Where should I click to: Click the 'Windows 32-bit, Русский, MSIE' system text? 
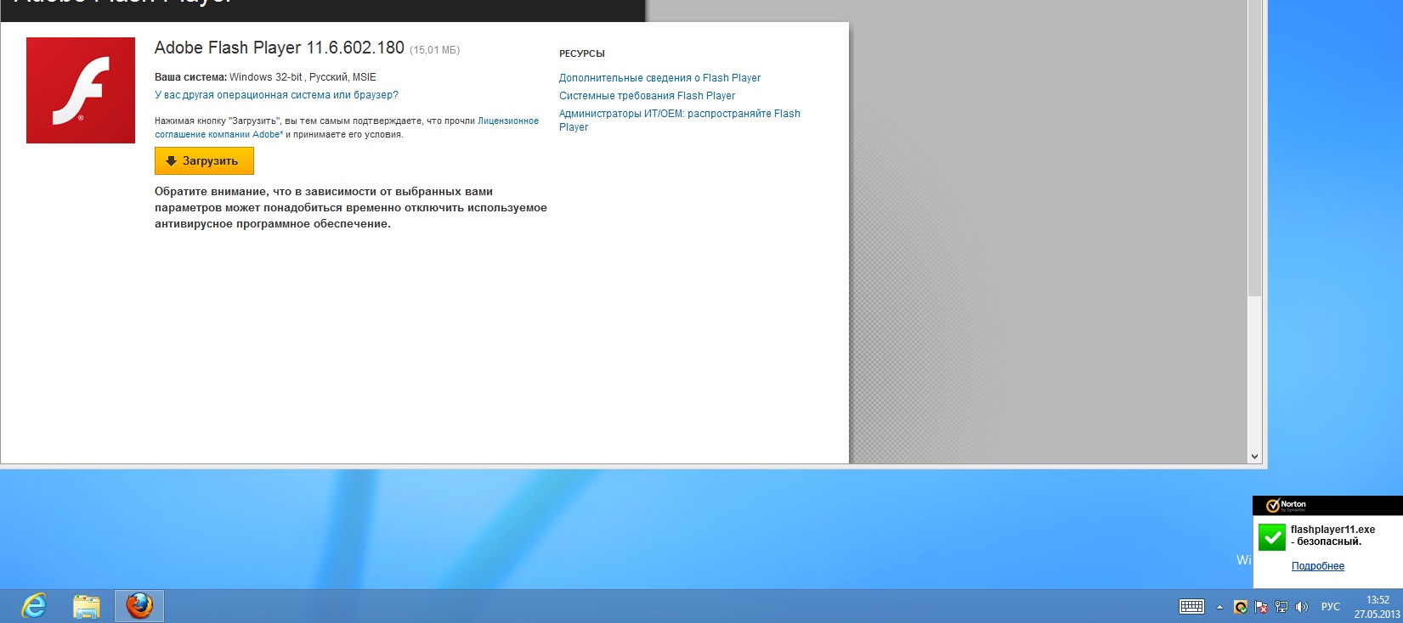click(303, 77)
